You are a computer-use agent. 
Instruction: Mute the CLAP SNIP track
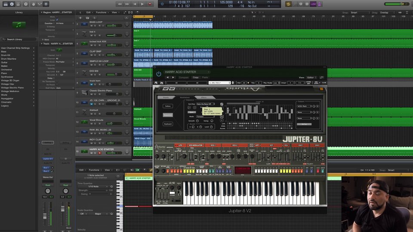pos(91,55)
